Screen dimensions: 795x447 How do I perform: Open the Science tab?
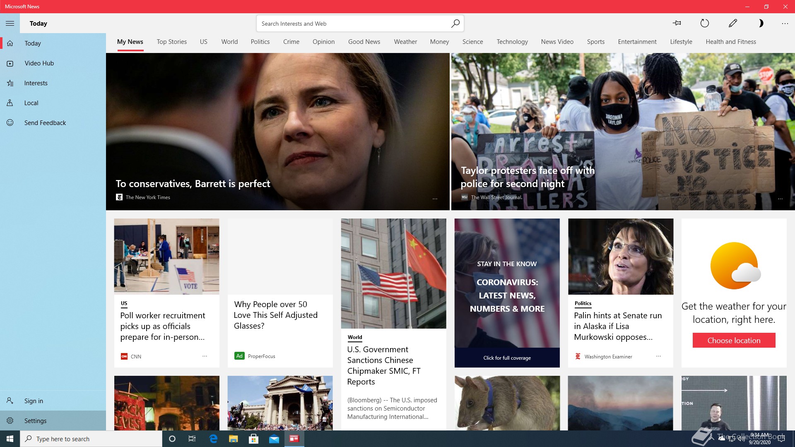coord(472,42)
